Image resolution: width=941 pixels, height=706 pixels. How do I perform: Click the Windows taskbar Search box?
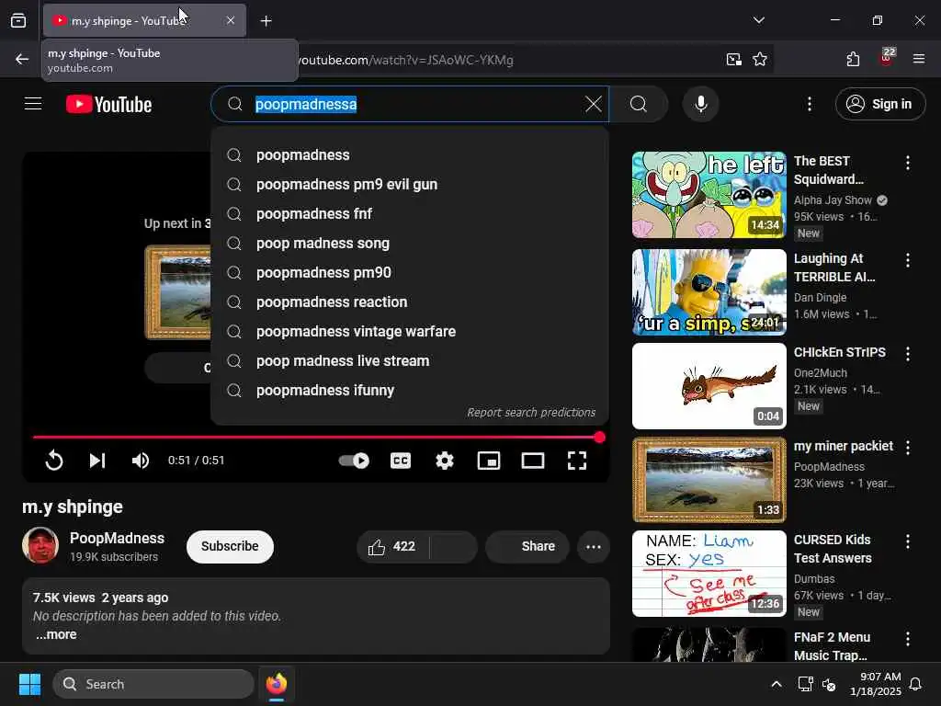coord(153,684)
